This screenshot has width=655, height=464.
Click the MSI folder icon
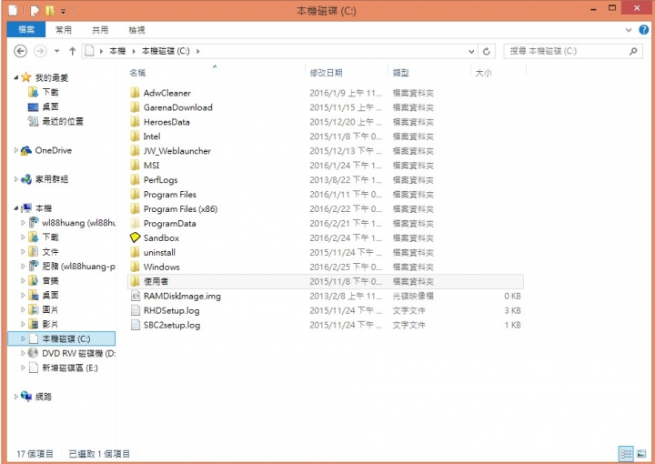point(135,166)
